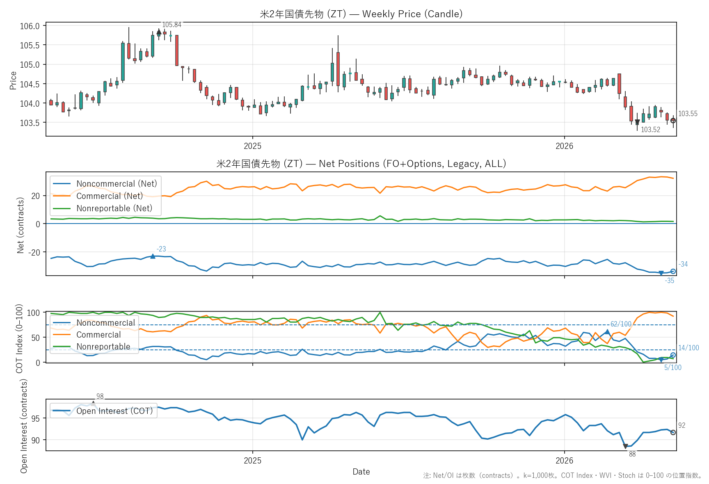Select the open interest low triangle marker
This screenshot has width=709, height=484.
click(x=625, y=446)
